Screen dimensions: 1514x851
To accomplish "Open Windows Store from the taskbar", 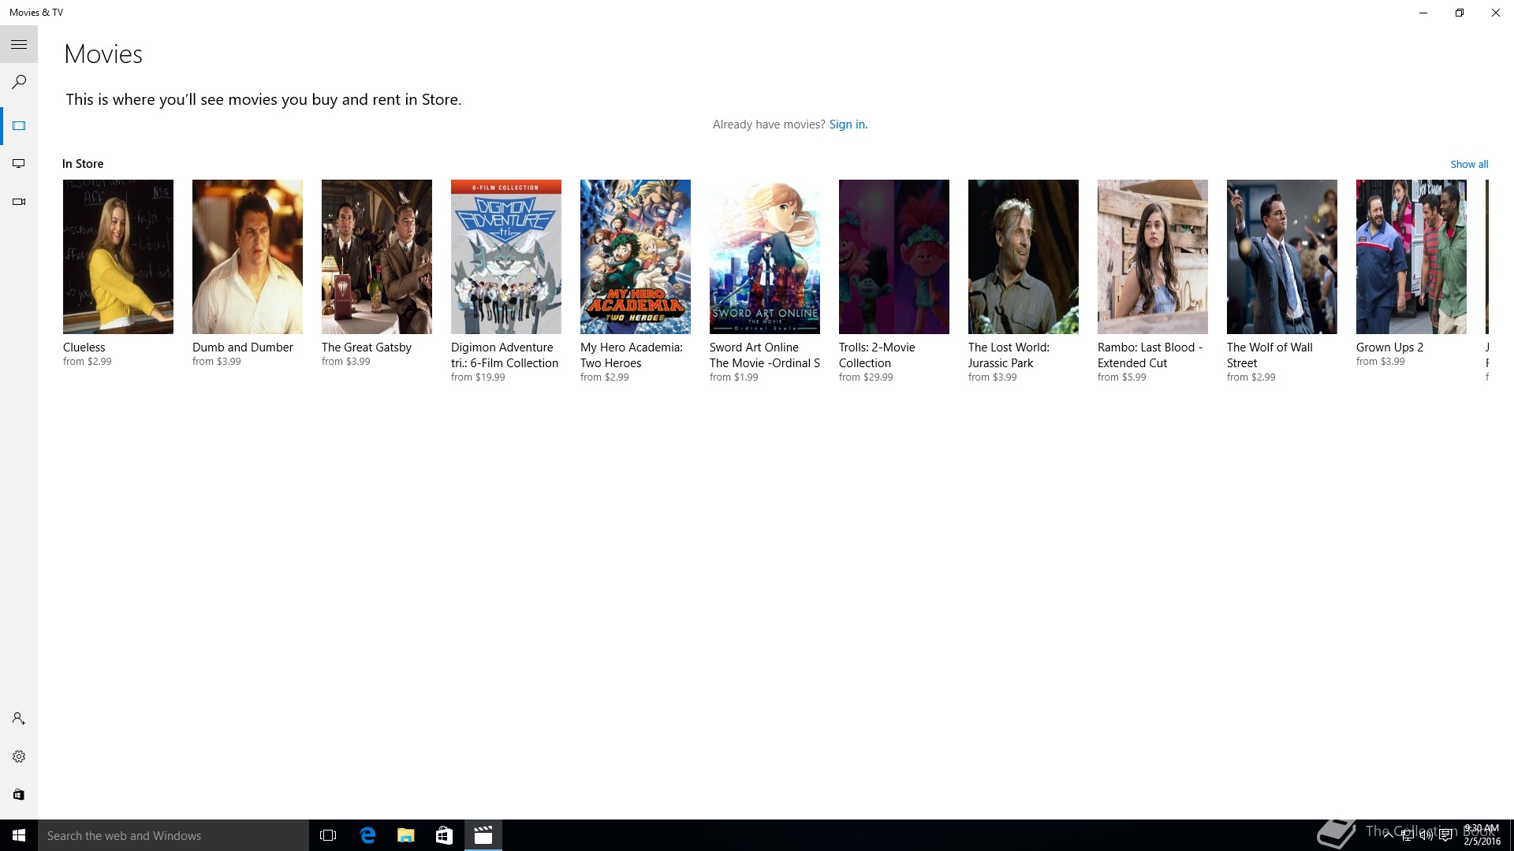I will [x=444, y=835].
